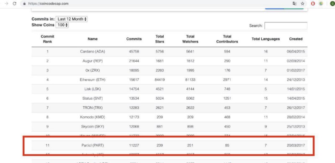Click 0x commits value 18095
335x163 pixels.
pos(134,70)
